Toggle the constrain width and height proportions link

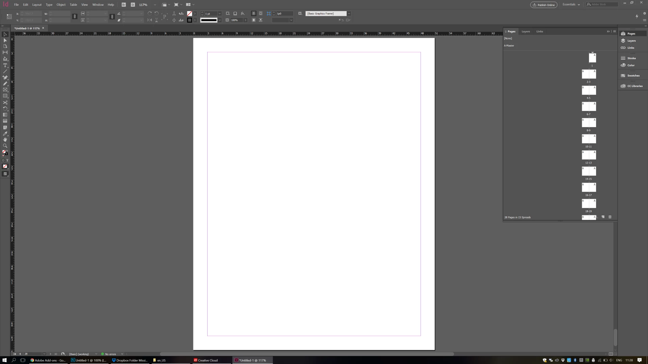coord(75,17)
